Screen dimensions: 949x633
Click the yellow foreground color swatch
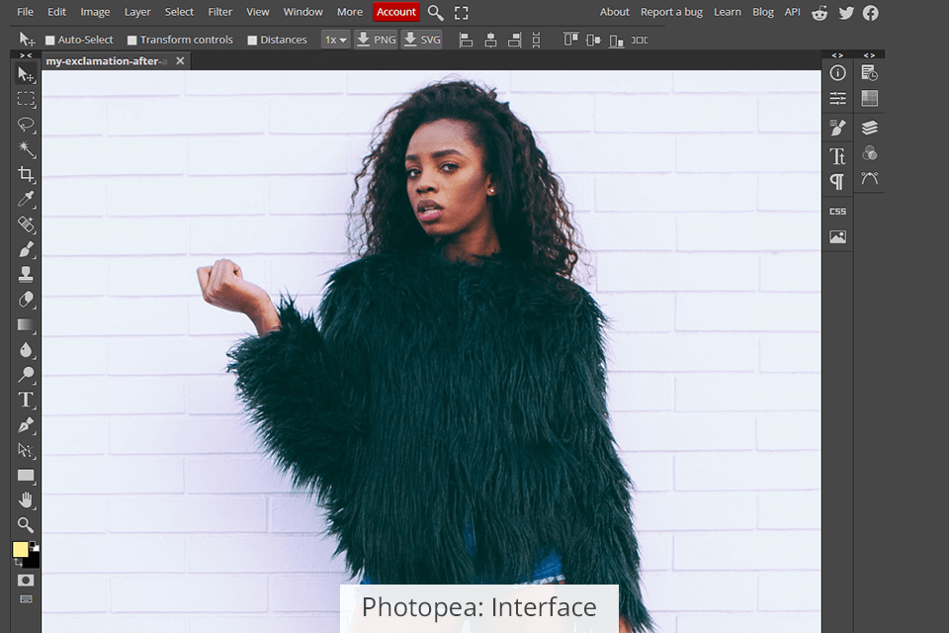pyautogui.click(x=21, y=550)
